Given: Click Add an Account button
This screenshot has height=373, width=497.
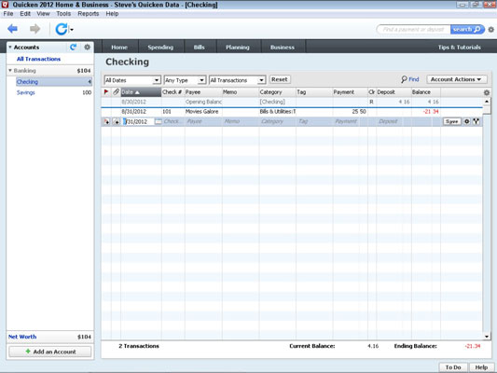Looking at the screenshot, I should point(50,352).
